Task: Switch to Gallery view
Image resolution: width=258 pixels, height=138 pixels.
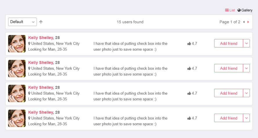Action: (x=245, y=10)
